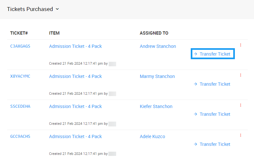Click Transfer Ticket for Andrew Stanchon

point(212,54)
